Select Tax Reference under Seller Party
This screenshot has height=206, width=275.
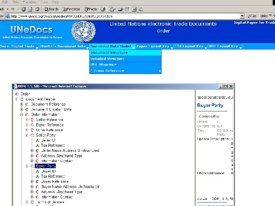53,146
